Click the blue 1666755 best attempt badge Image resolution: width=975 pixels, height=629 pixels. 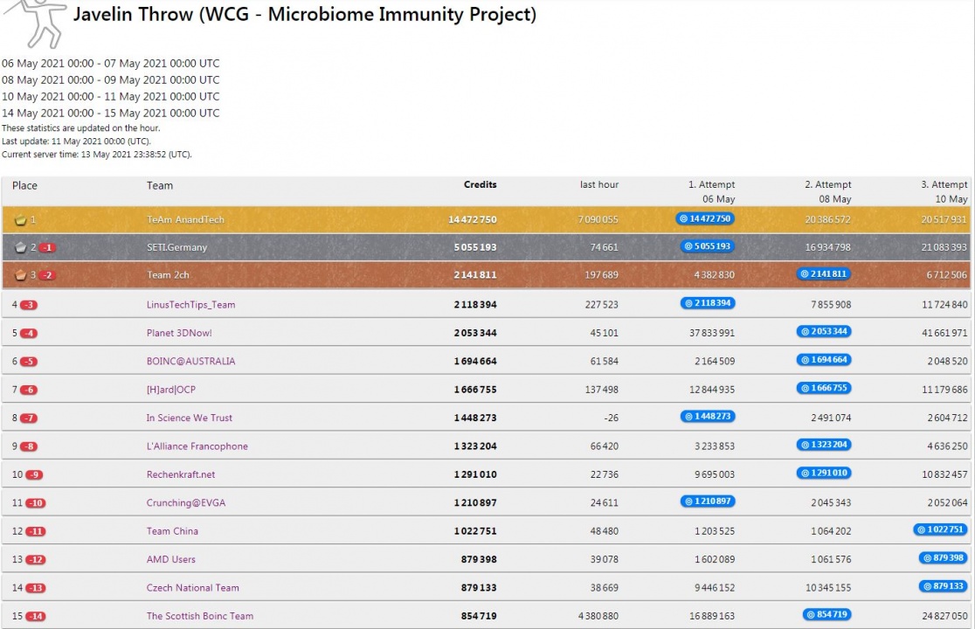coord(824,388)
